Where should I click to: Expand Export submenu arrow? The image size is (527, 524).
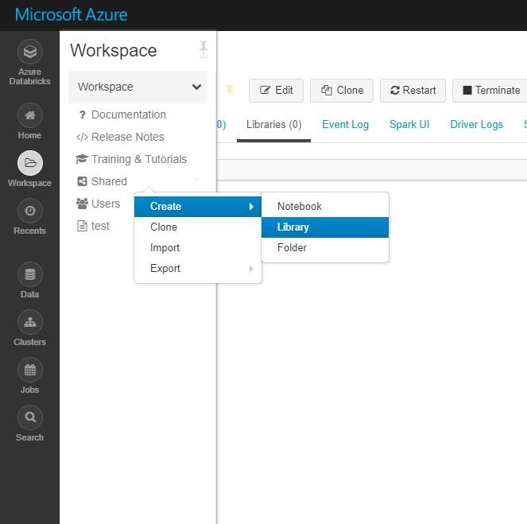tap(251, 269)
